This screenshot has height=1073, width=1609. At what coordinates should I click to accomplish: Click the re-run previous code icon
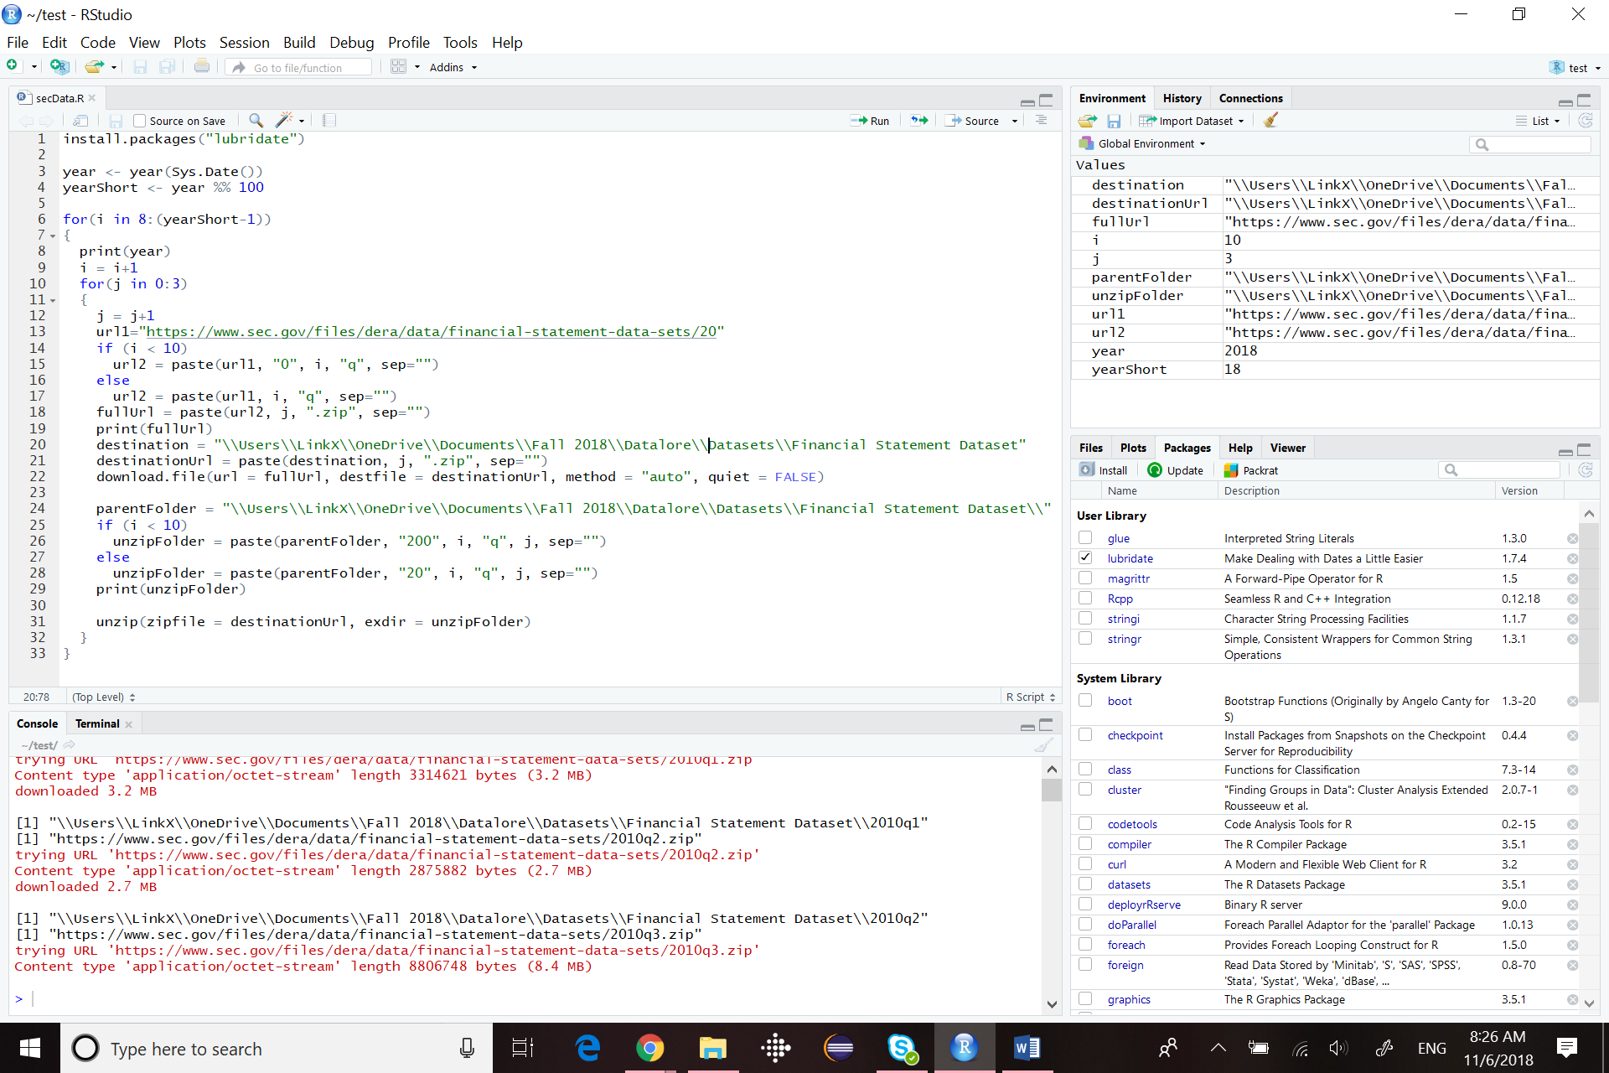919,121
